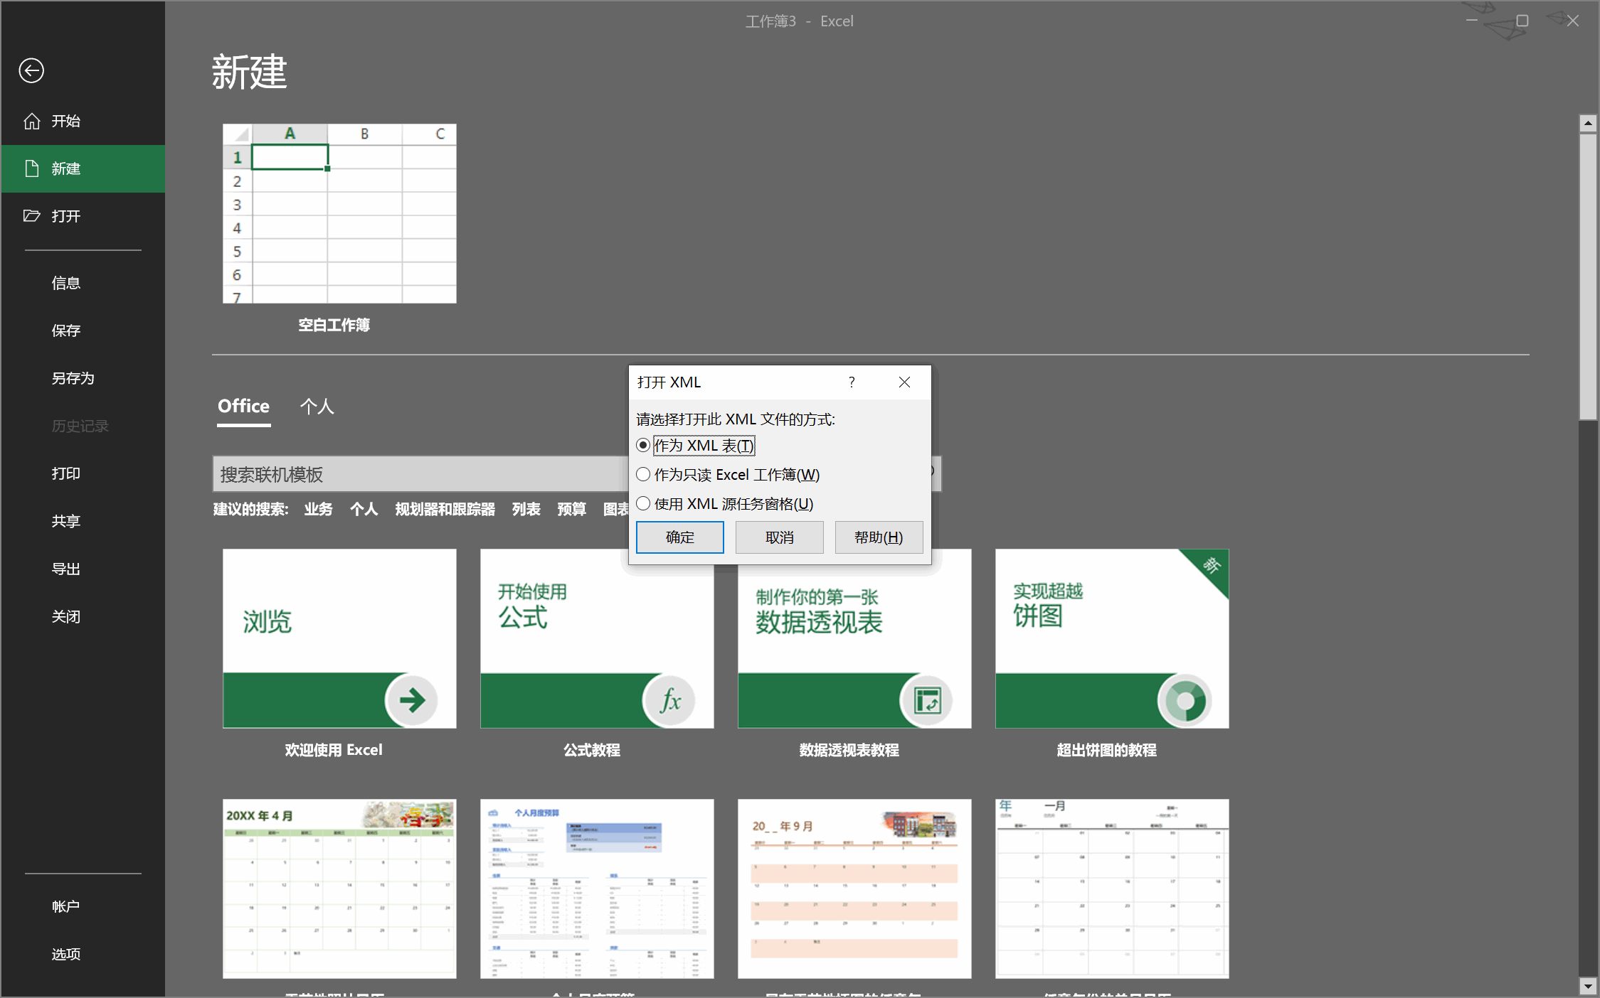Image resolution: width=1600 pixels, height=998 pixels.
Task: Open 帐户 page
Action: point(83,906)
